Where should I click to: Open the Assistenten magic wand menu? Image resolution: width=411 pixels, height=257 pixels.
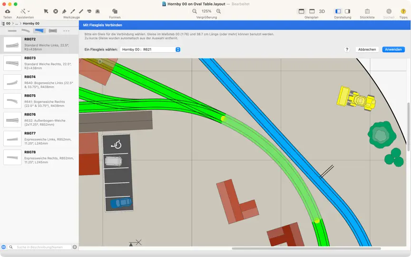click(x=25, y=11)
